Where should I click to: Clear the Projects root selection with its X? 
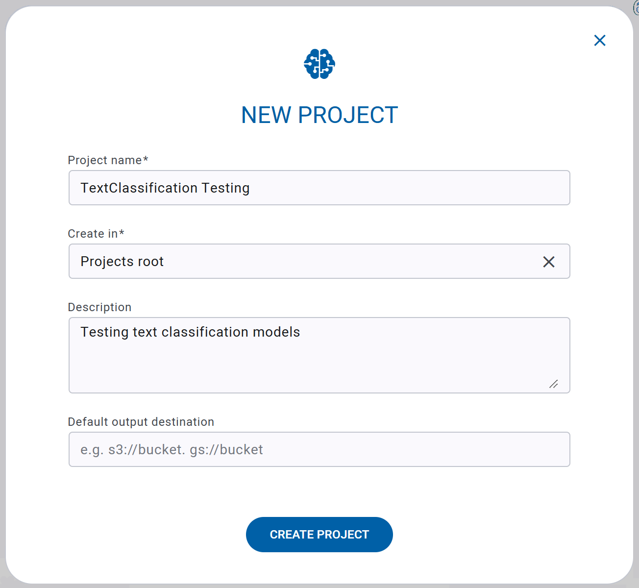(549, 262)
